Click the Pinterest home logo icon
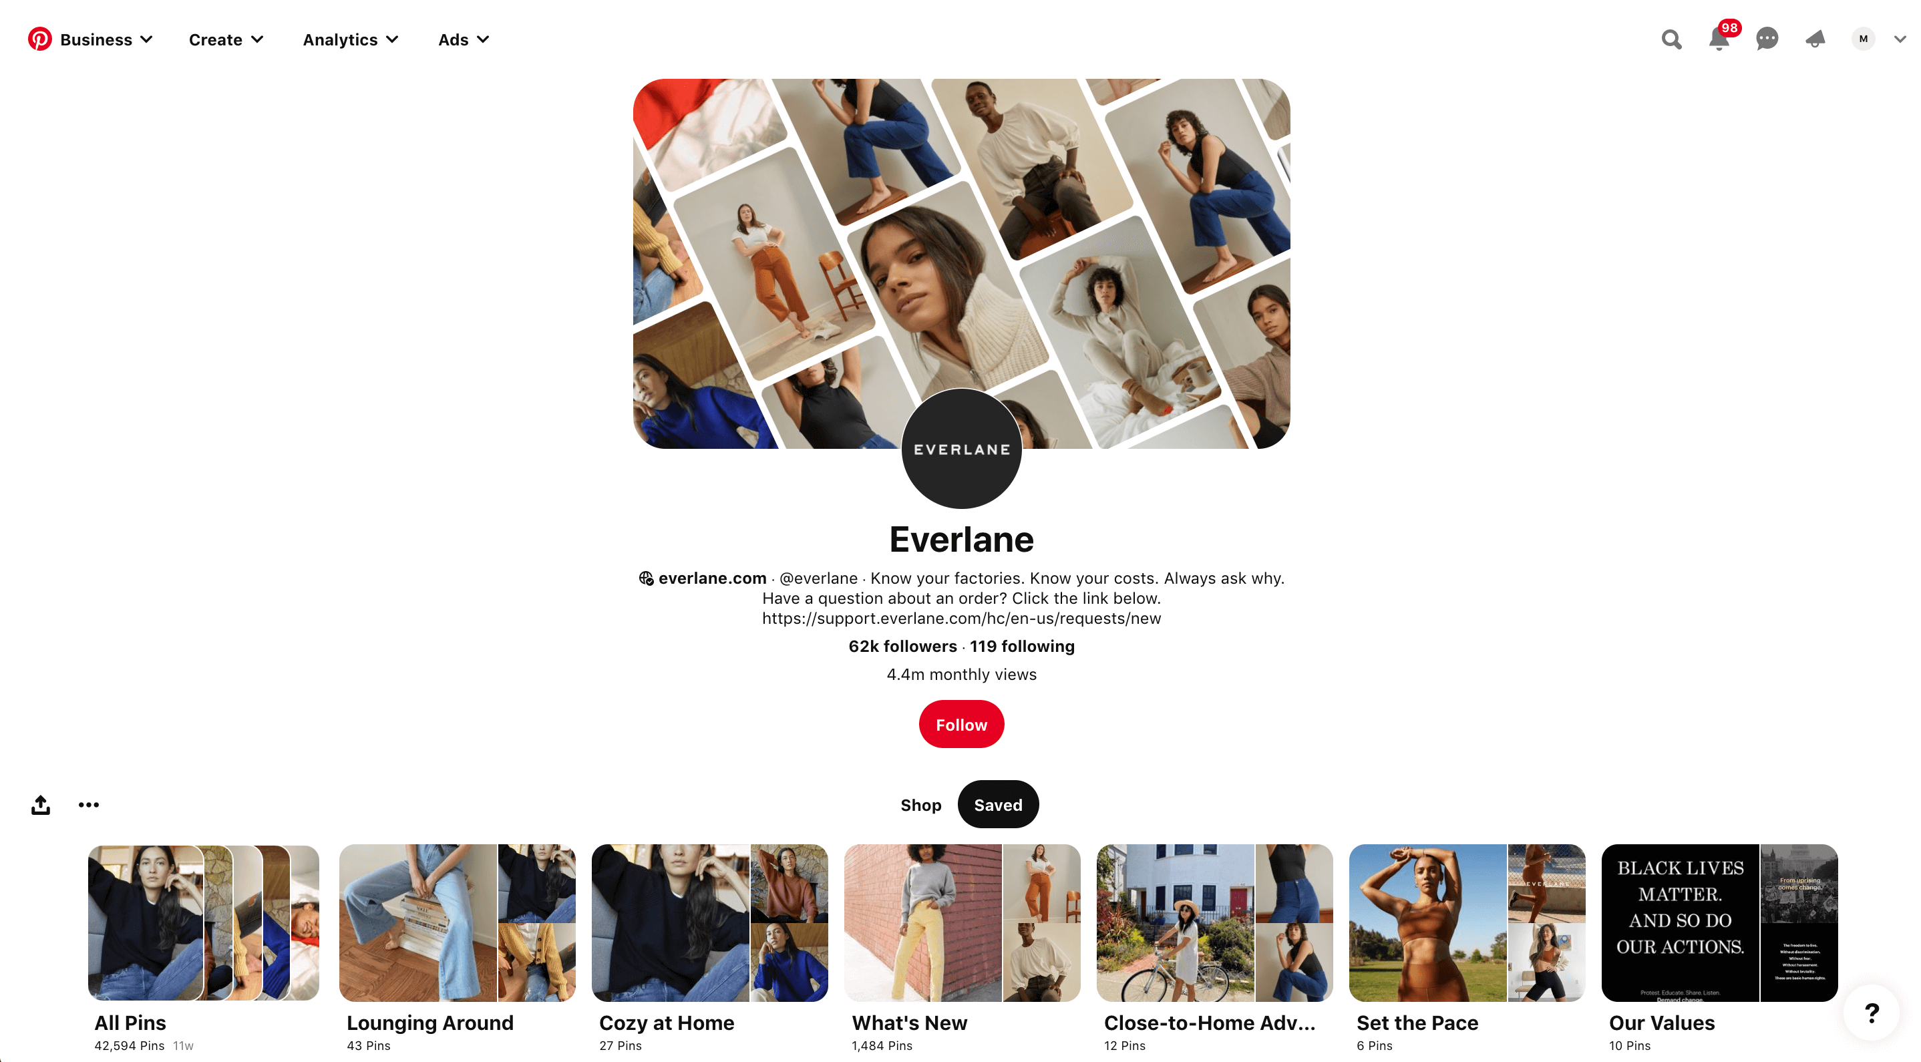The height and width of the screenshot is (1062, 1921). [39, 38]
